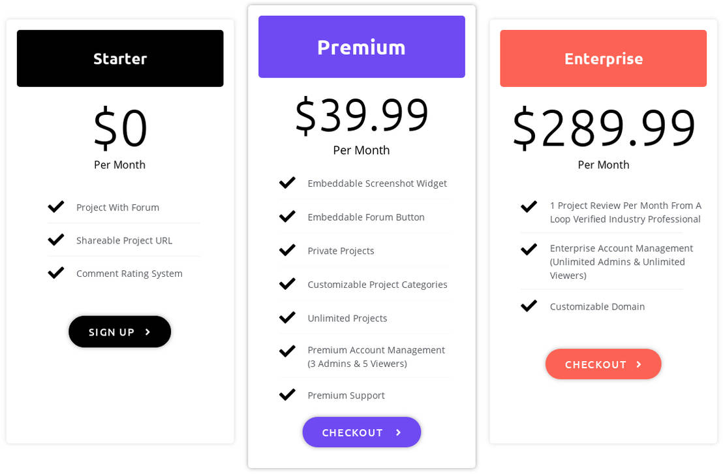This screenshot has width=723, height=474.
Task: Click the chevron inside Enterprise's CHECKOUT button
Action: (639, 364)
